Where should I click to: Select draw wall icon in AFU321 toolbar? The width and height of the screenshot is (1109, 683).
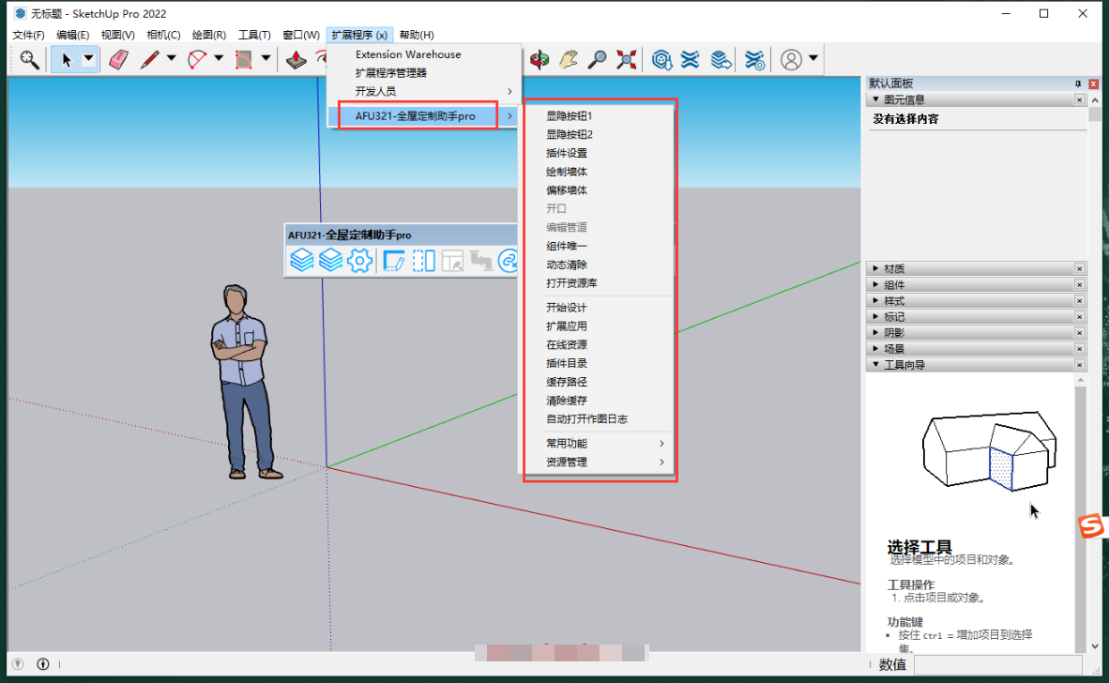(394, 260)
